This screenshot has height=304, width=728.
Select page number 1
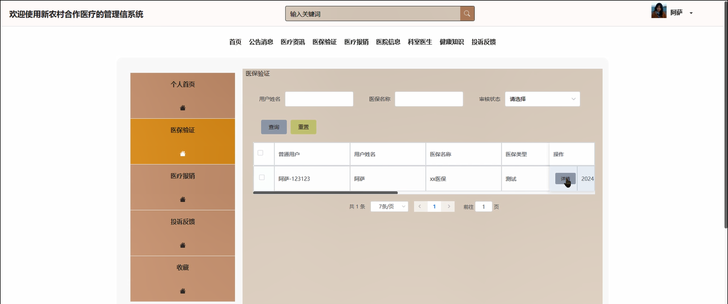click(x=434, y=207)
